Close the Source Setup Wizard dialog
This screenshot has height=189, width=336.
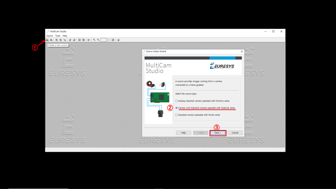point(242,52)
